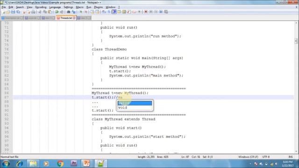Viewport: 299px width, 168px height.
Task: Open the Plugins menu
Action: pos(99,7)
